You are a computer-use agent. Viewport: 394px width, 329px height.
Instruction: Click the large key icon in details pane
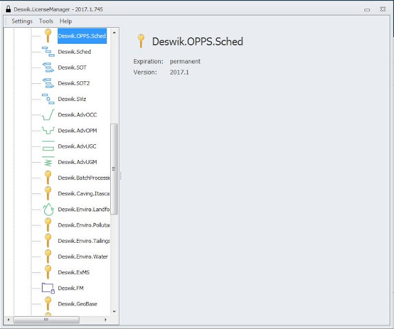[x=141, y=41]
